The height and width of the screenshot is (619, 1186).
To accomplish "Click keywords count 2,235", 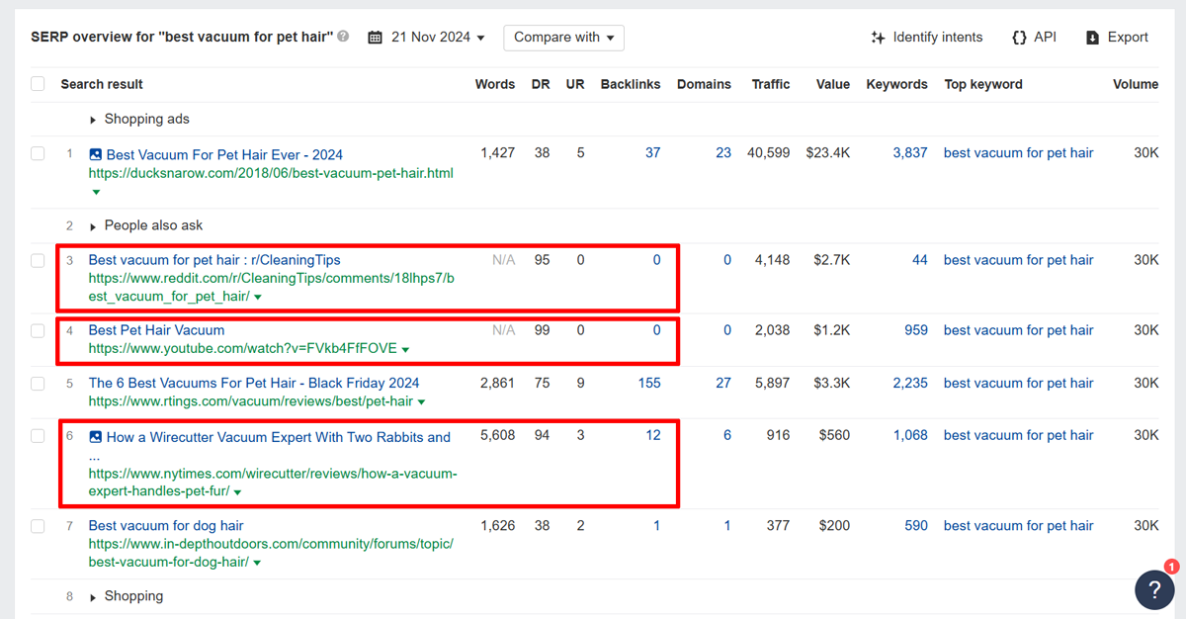I will (910, 383).
